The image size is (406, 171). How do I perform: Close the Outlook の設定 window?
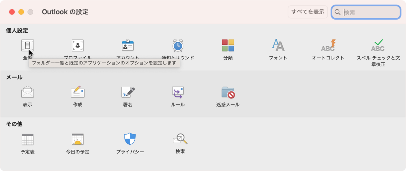(x=12, y=12)
